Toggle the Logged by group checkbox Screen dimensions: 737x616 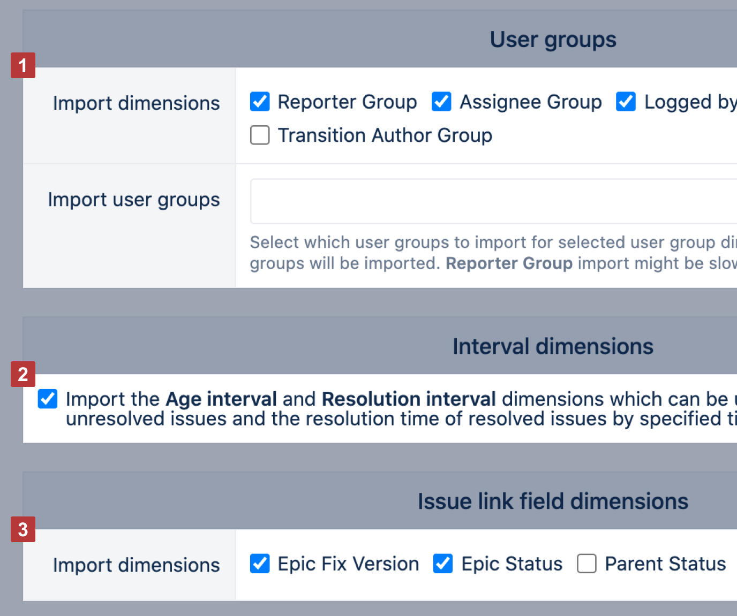coord(626,102)
